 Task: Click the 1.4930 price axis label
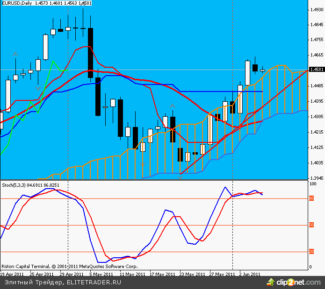316,9
